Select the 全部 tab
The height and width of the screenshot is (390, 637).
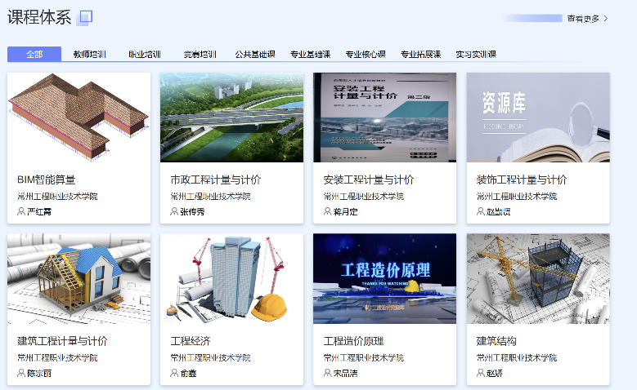pyautogui.click(x=34, y=55)
